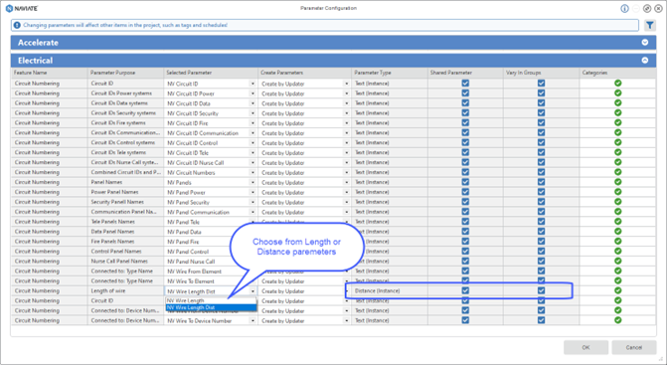Click Categories green check for NV Circuit ID Data
This screenshot has height=365, width=667.
point(617,102)
